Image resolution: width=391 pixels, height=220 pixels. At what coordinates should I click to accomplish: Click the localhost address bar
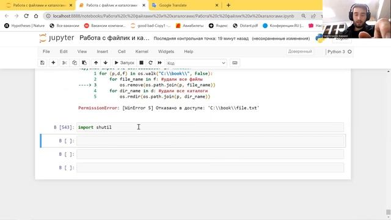[x=174, y=16]
